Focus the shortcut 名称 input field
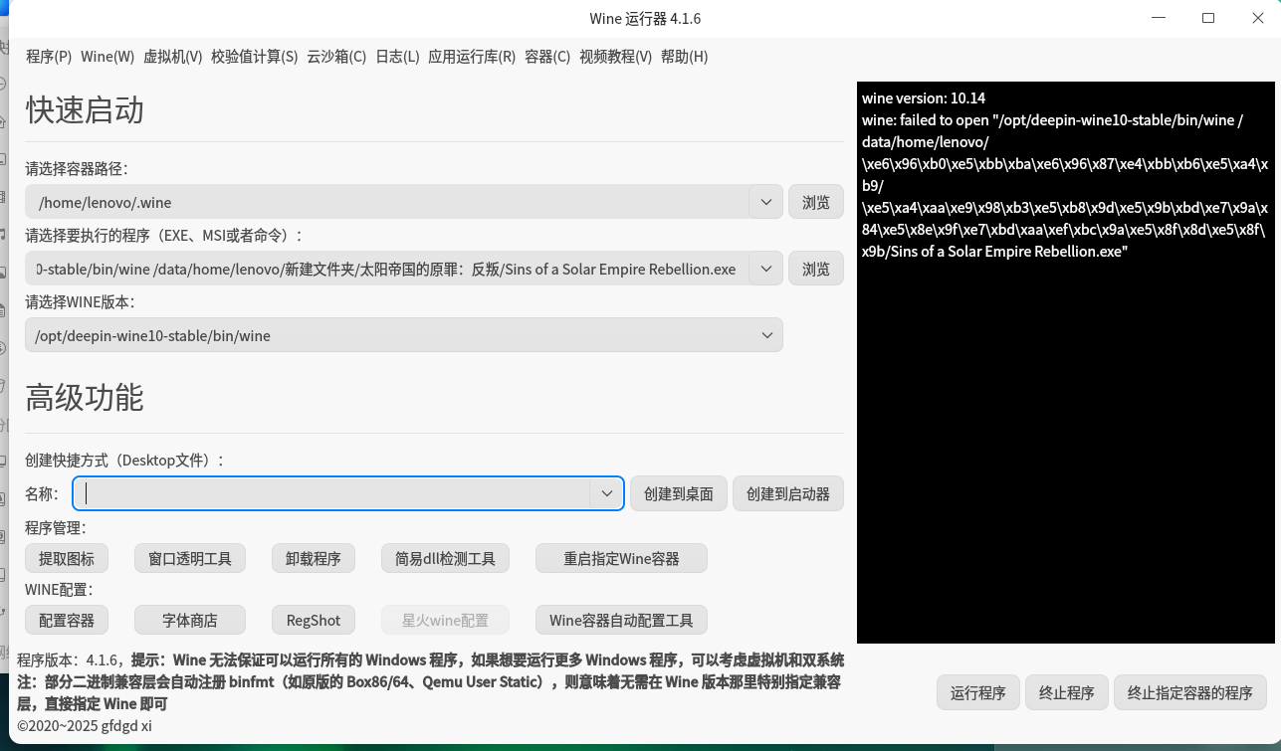The height and width of the screenshot is (751, 1281). [x=333, y=493]
